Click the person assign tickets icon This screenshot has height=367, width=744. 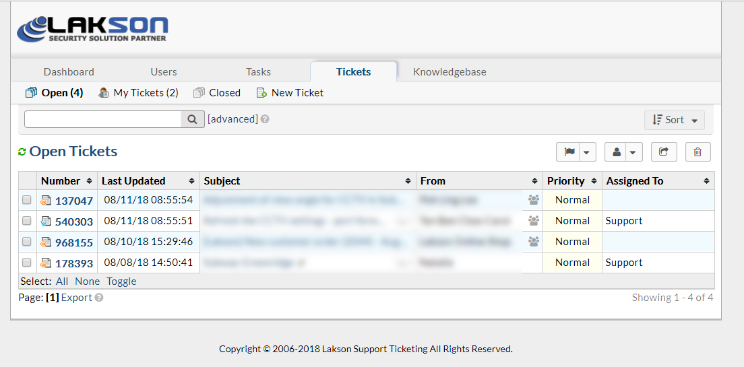click(617, 152)
